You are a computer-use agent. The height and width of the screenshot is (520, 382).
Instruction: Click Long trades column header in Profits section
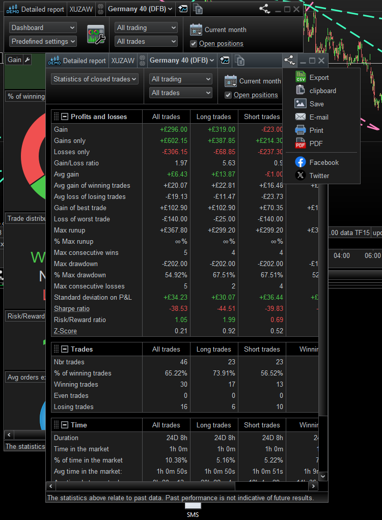pos(214,117)
